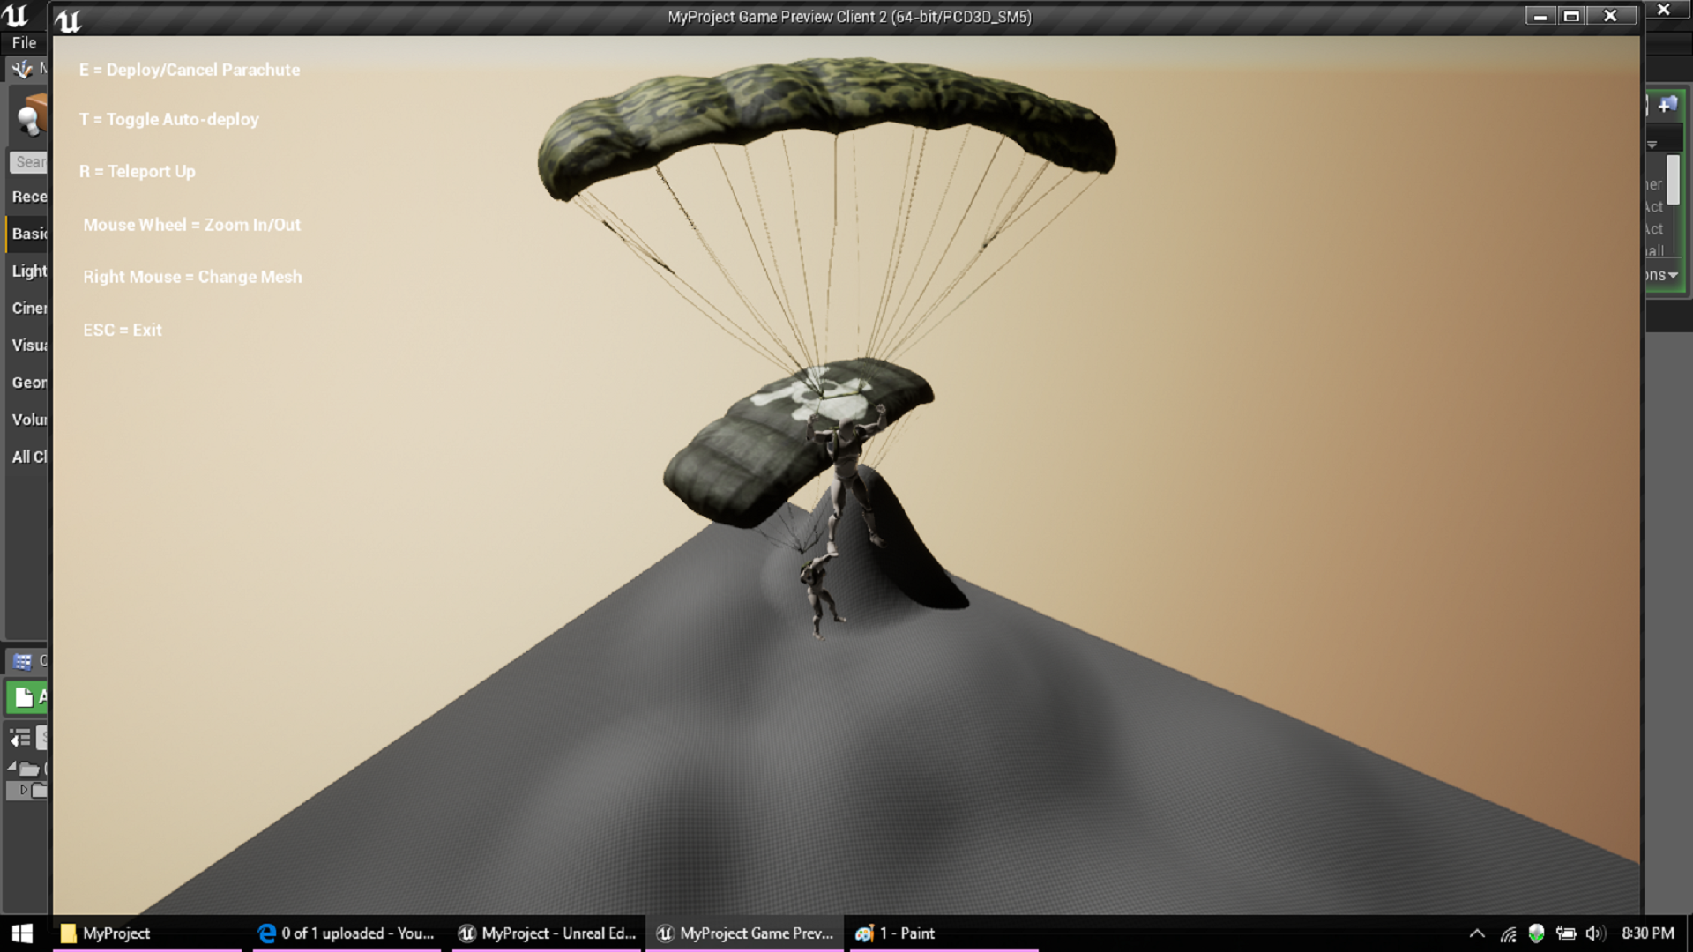Mute sound using the speaker tray icon
Screen dimensions: 1693x952
point(1596,933)
